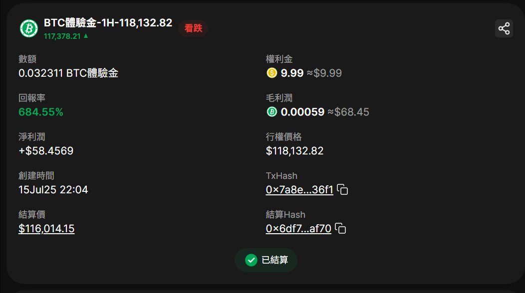Screen dimensions: 525x293
Task: Click the green BTC icon beside 0.00059
Action: click(272, 112)
